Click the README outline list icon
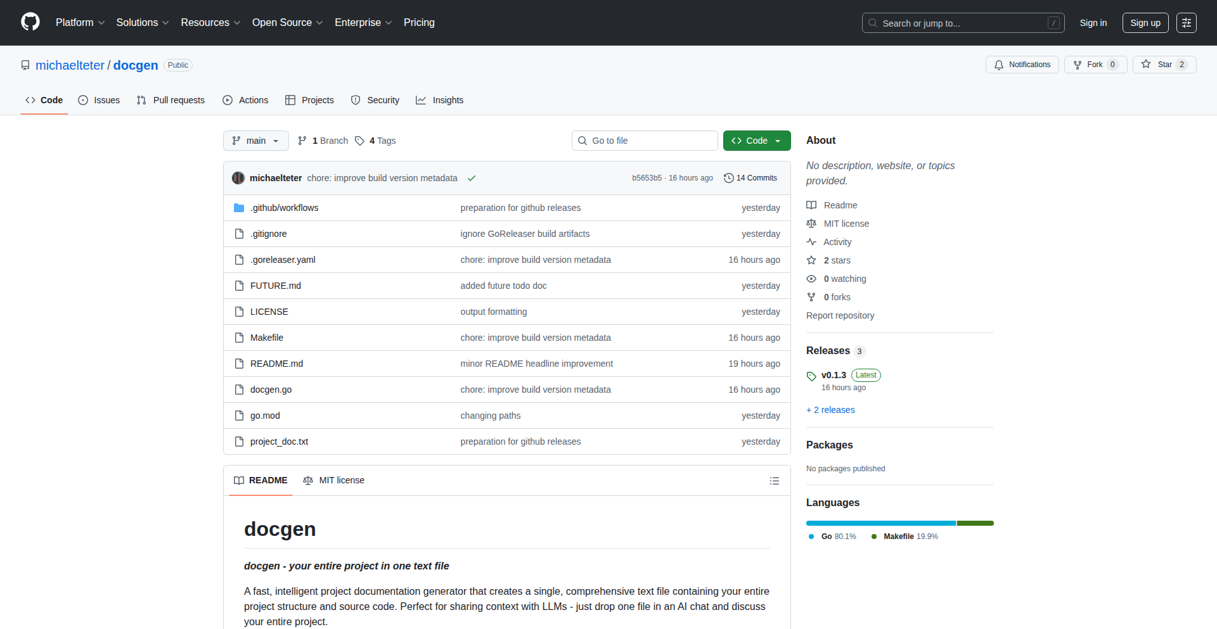 (x=774, y=481)
